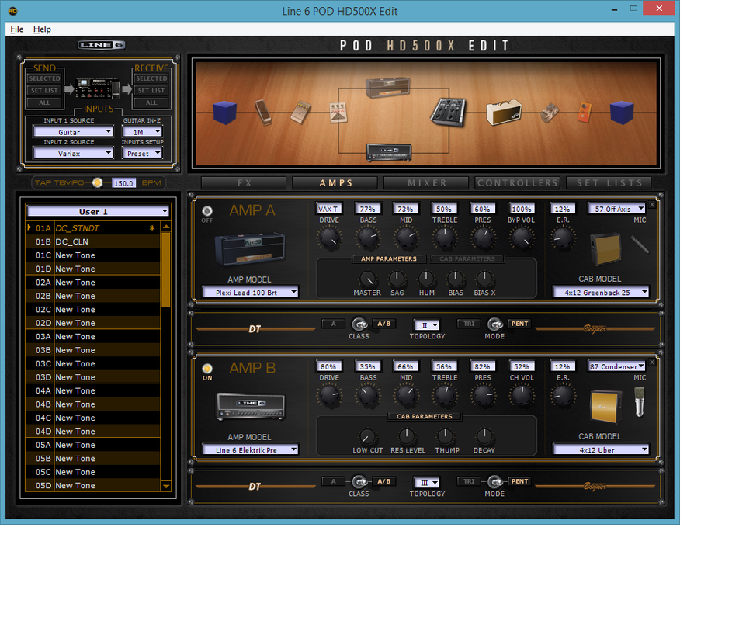
Task: Click the 87 Condenser microphone image
Action: (x=639, y=403)
